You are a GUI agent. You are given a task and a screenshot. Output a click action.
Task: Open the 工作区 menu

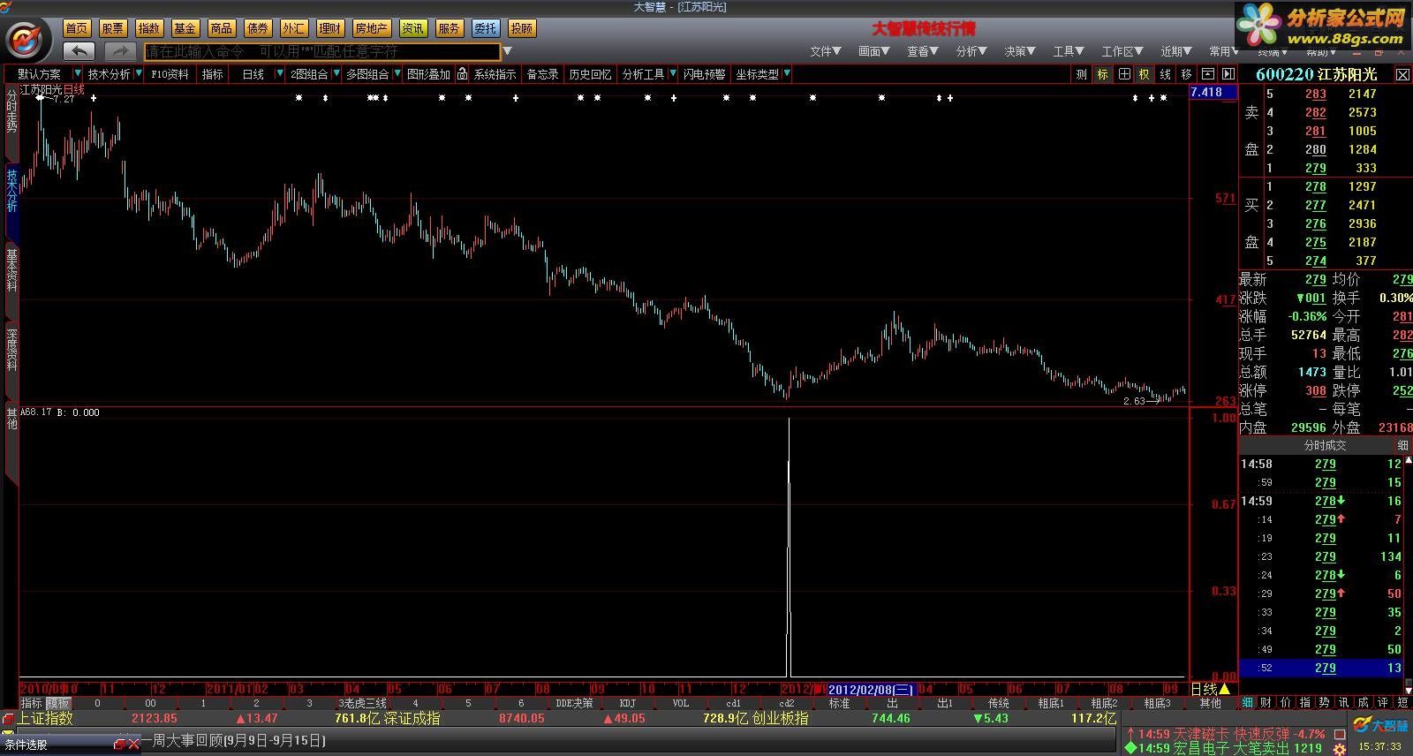pos(1122,51)
